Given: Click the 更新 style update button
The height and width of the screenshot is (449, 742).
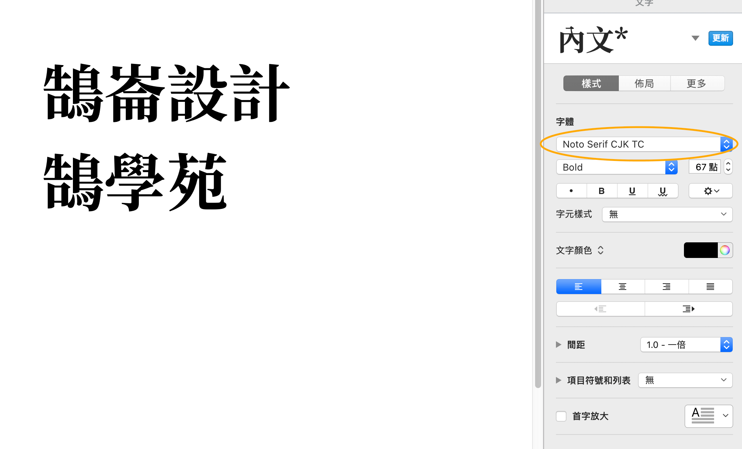Looking at the screenshot, I should click(720, 38).
